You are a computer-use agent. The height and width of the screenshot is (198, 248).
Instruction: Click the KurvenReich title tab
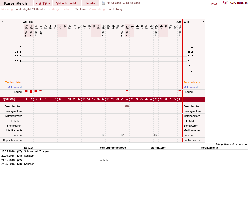(15, 3)
